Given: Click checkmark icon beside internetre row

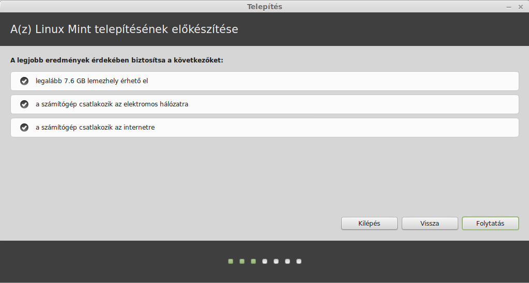Looking at the screenshot, I should tap(24, 128).
